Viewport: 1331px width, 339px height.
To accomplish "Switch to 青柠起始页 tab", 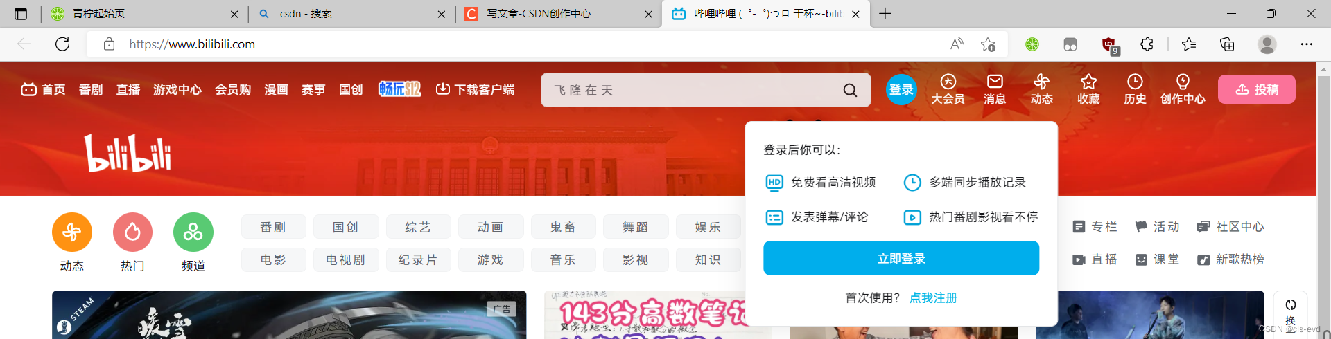I will point(143,14).
